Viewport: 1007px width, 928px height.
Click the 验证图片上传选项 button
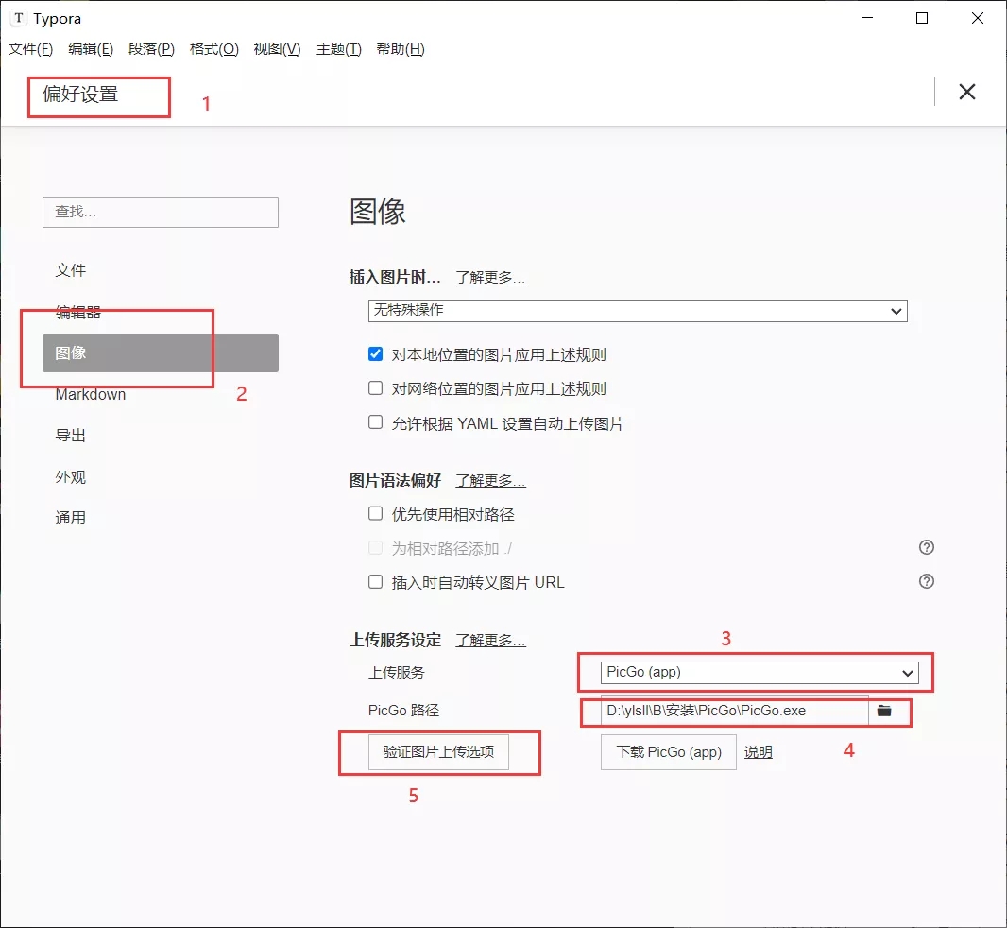click(x=441, y=751)
